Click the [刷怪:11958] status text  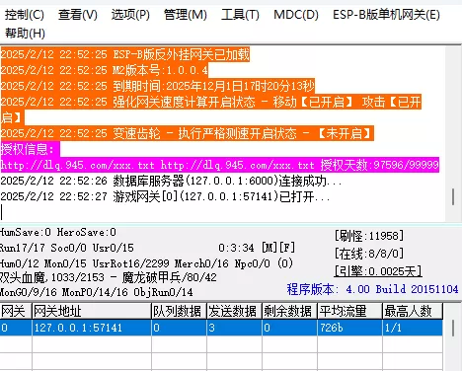pos(369,236)
